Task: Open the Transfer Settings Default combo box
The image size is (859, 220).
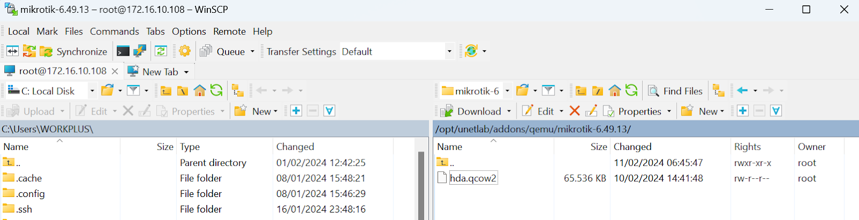Action: (x=397, y=51)
